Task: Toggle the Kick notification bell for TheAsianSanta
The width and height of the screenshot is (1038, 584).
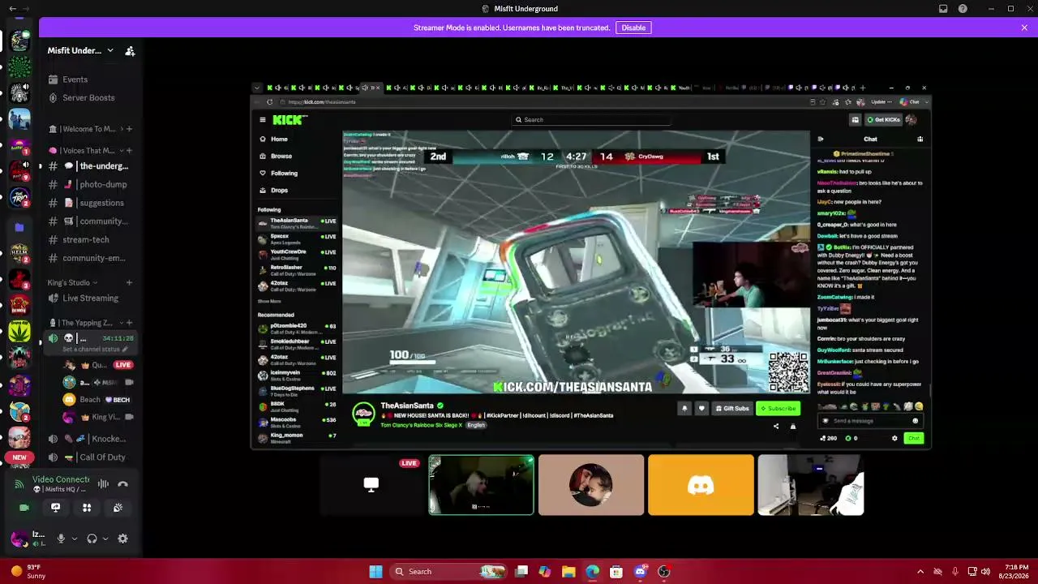Action: click(x=684, y=409)
